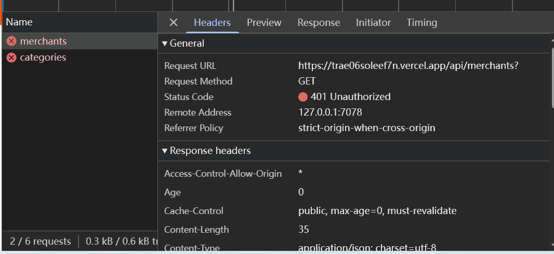Click the red status code indicator dot
This screenshot has height=254, width=554.
pyautogui.click(x=303, y=97)
